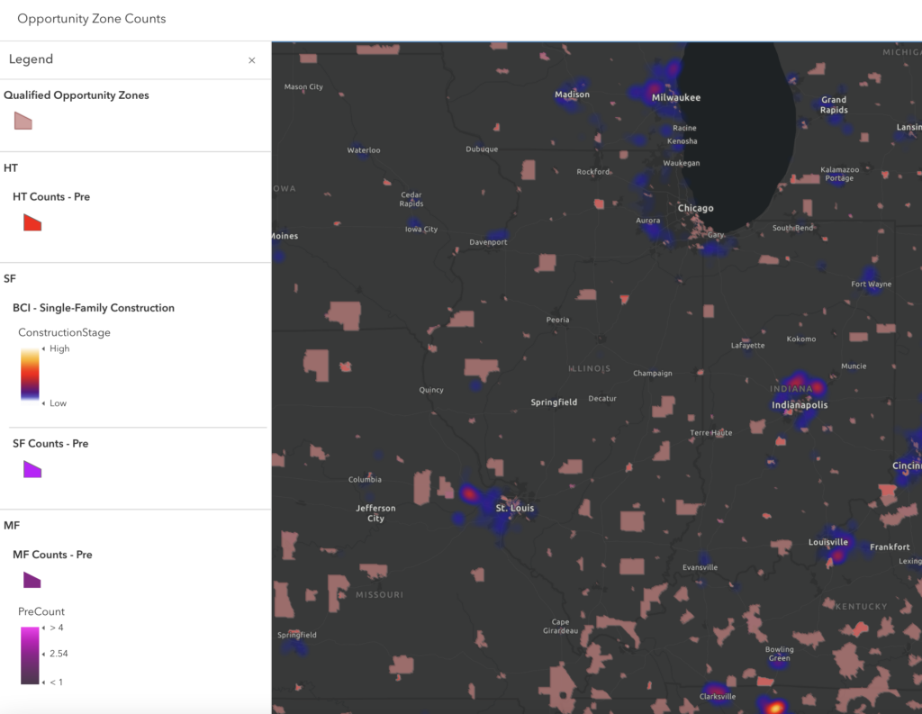Click the 'Opportunity Zone Counts' title
922x714 pixels.
(x=92, y=18)
